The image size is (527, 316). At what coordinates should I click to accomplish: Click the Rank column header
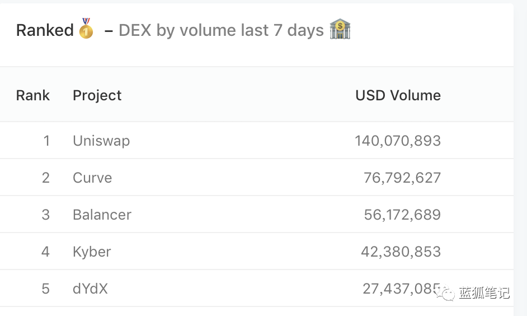33,95
